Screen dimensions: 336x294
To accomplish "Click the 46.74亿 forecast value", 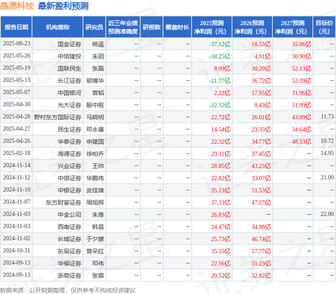I will 261,239.
